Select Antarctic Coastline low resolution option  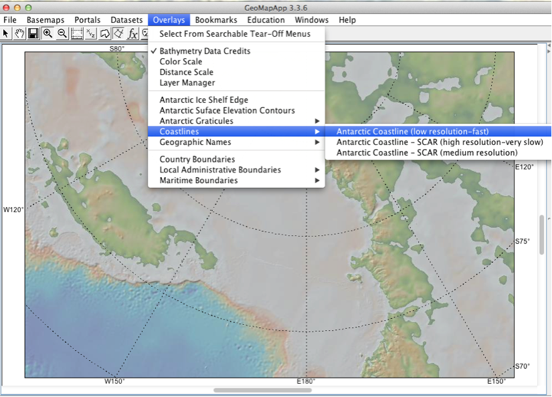pyautogui.click(x=411, y=131)
